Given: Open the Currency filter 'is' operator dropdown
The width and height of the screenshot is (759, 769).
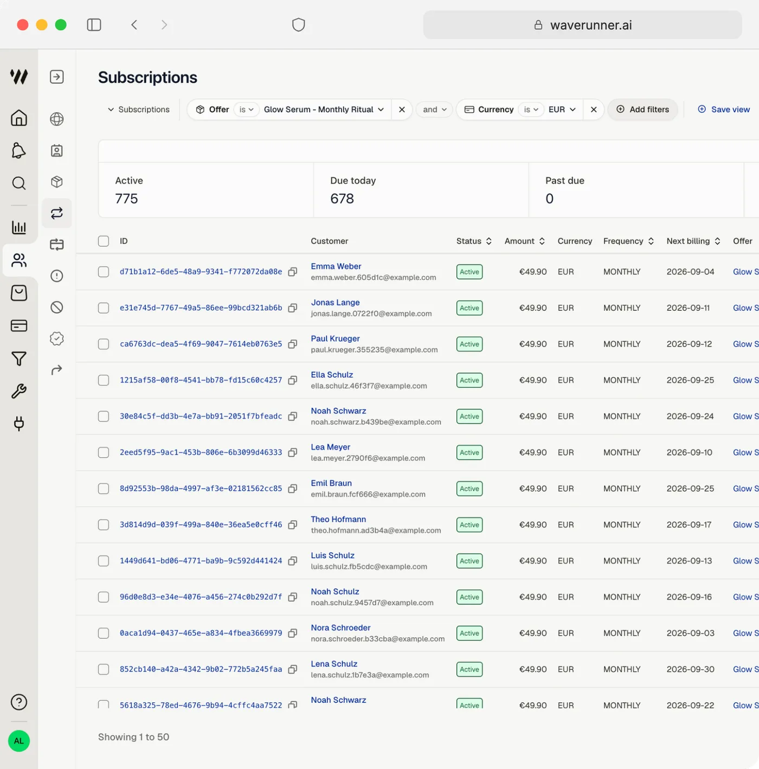Looking at the screenshot, I should [x=531, y=110].
